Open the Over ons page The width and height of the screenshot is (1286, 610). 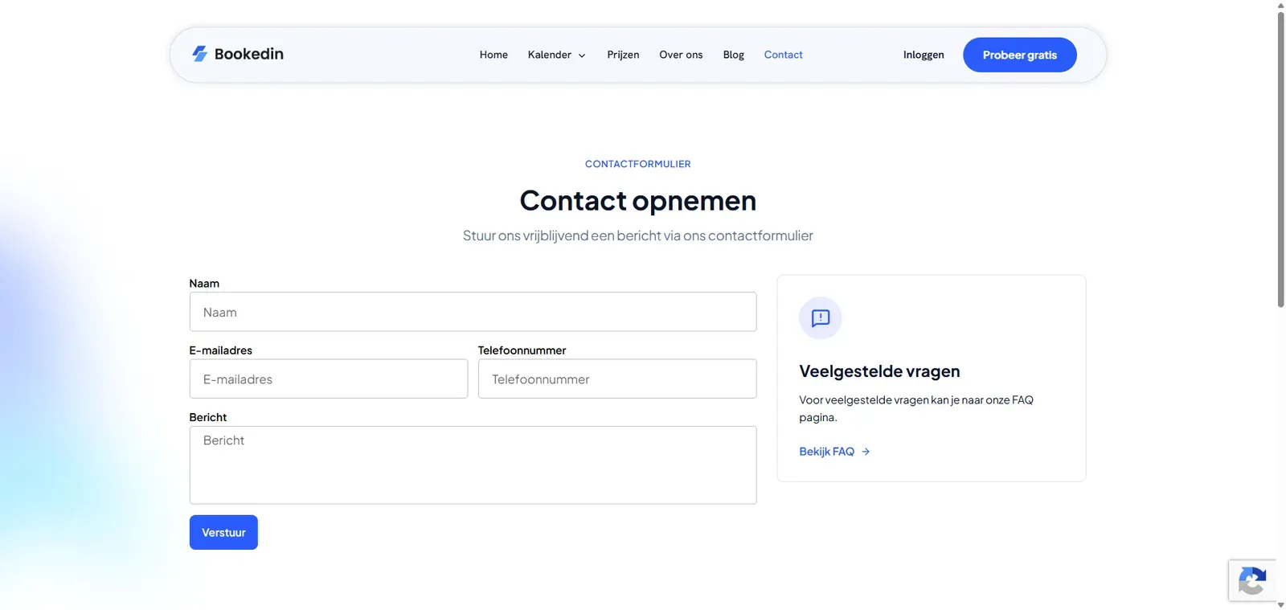pyautogui.click(x=681, y=55)
